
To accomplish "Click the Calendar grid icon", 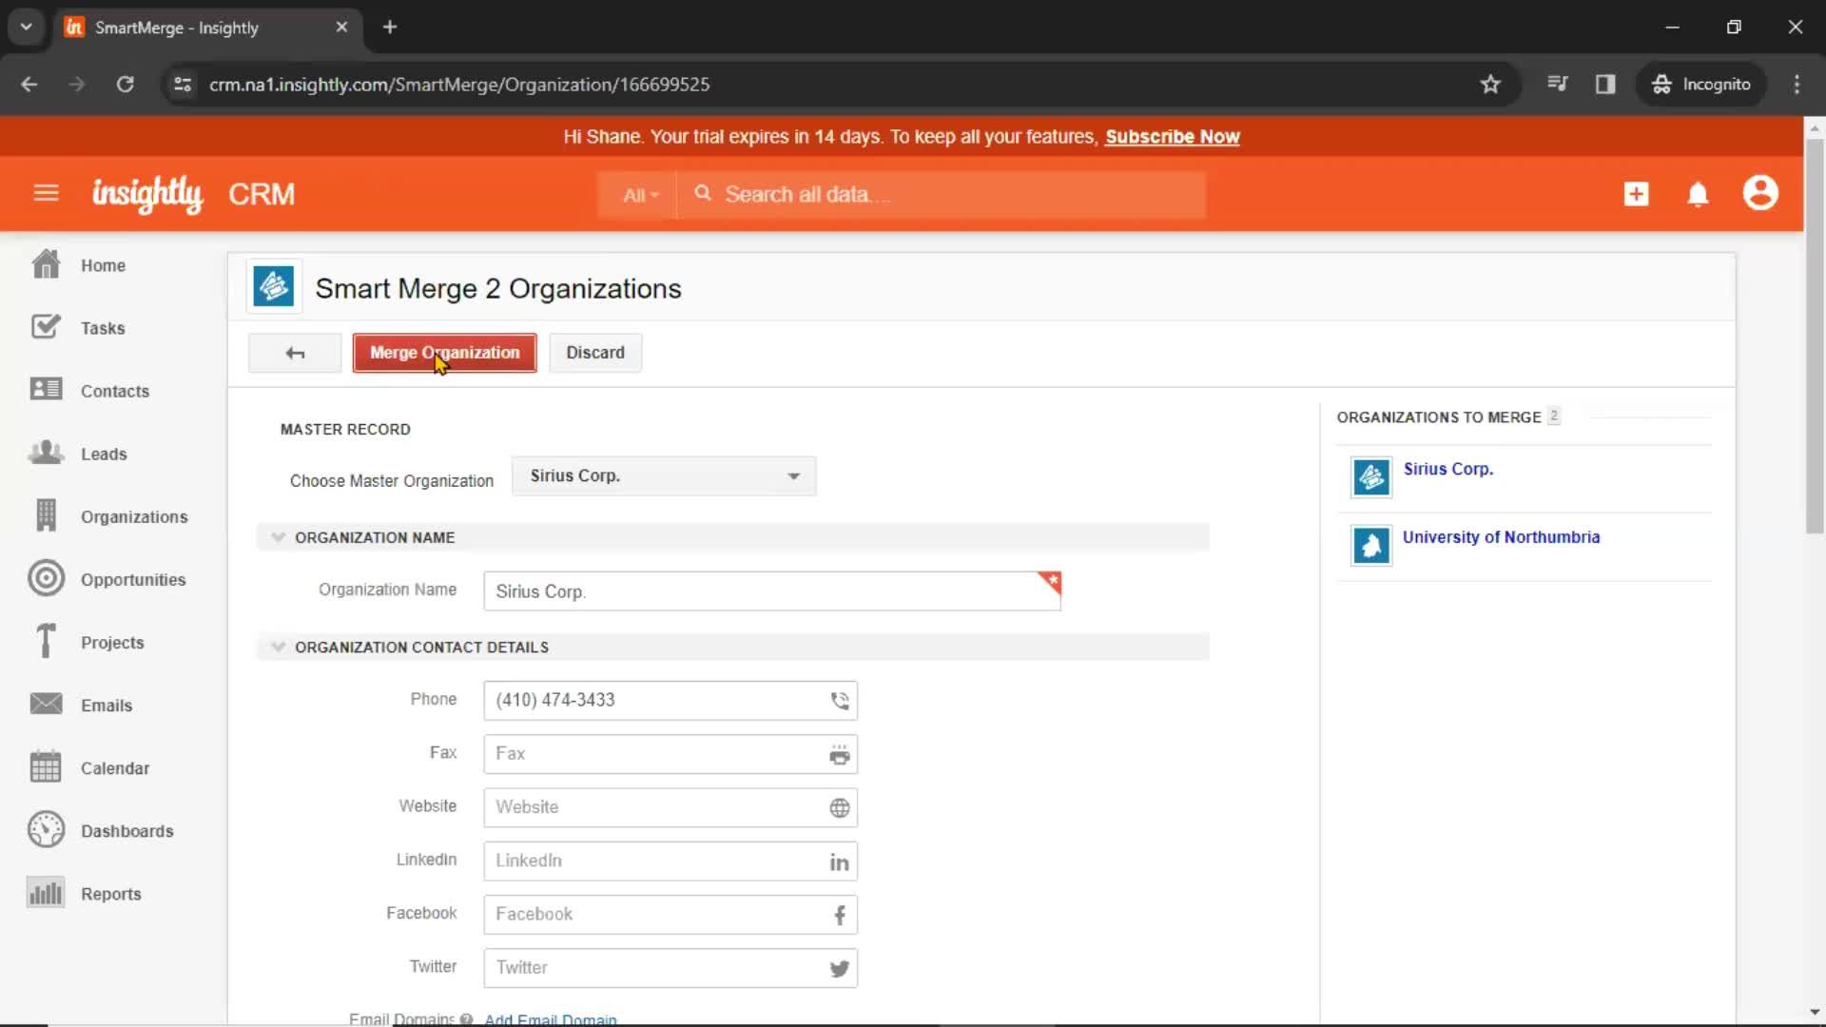I will (x=46, y=766).
